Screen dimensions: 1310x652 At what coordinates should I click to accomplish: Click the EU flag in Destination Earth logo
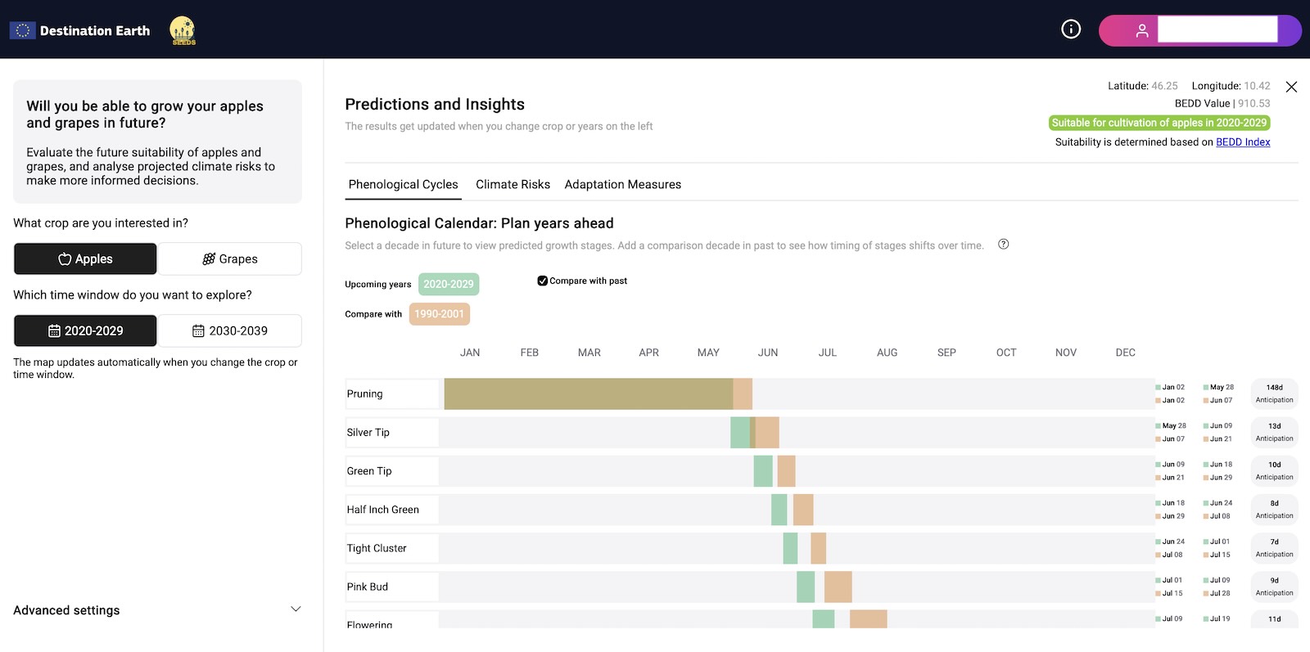pos(22,29)
